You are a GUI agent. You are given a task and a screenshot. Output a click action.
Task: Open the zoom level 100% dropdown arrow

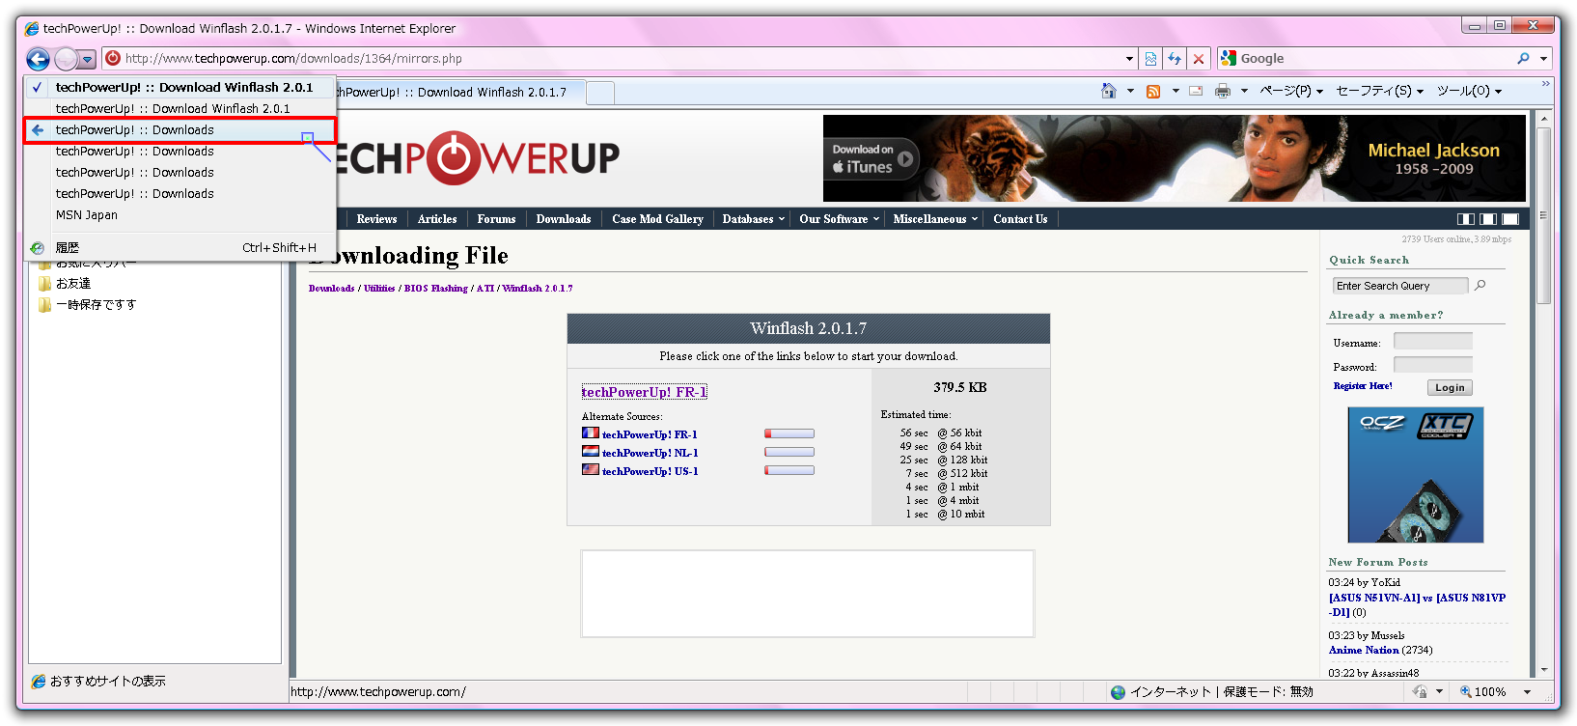[1527, 691]
